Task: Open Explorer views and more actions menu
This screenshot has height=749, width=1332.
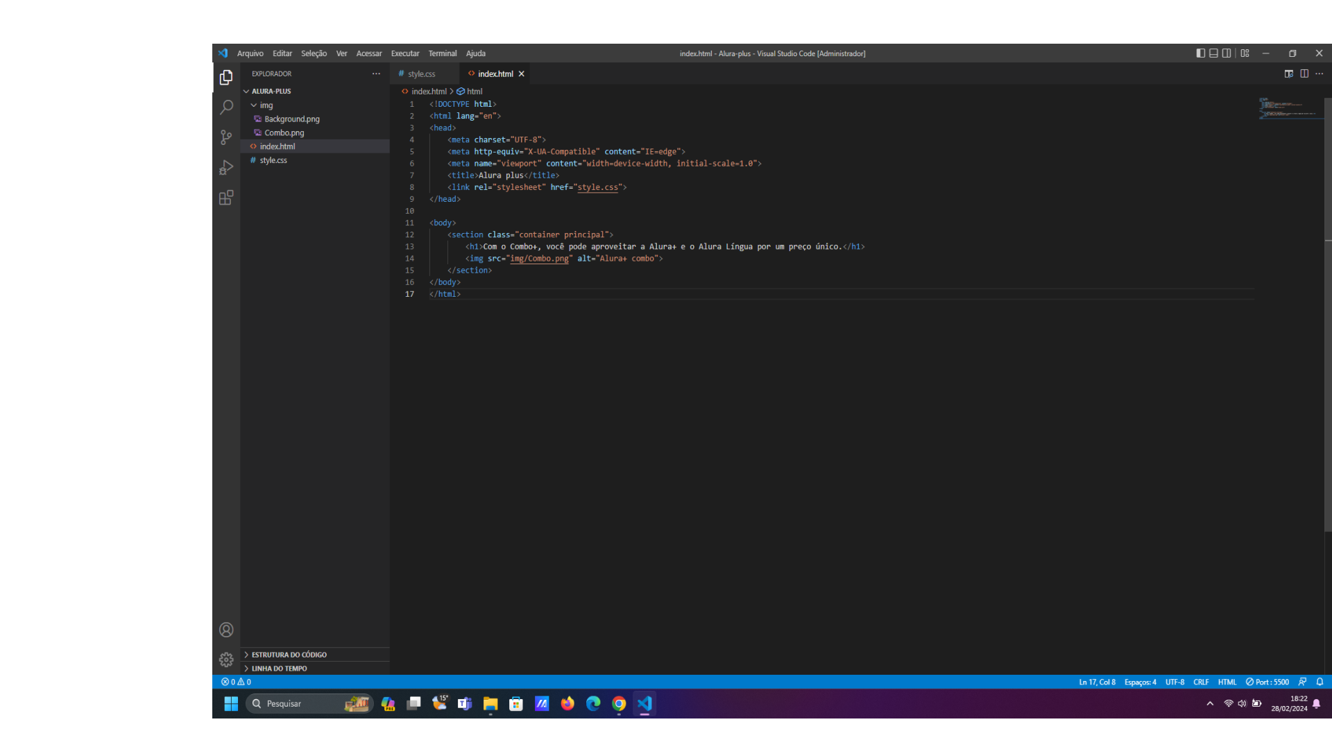Action: (376, 74)
